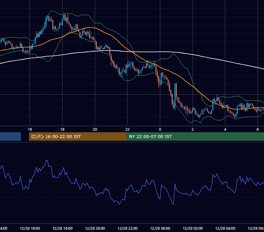Image resolution: width=264 pixels, height=232 pixels.
Task: Click the London 16:00-22:00 JST session bar
Action: point(78,136)
